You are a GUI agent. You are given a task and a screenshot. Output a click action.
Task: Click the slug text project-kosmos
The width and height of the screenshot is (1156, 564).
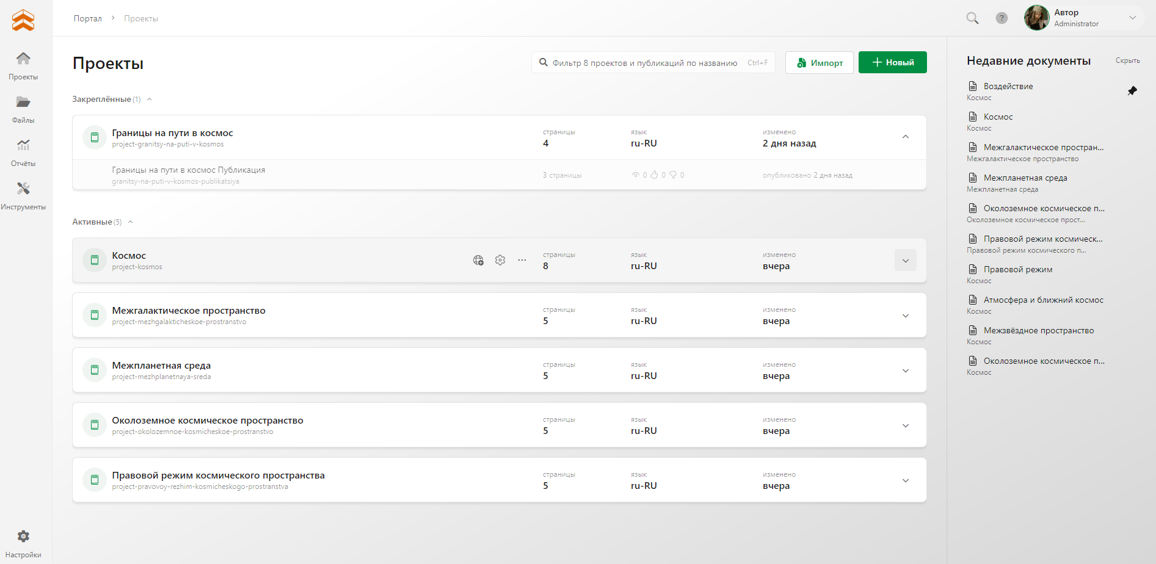[x=137, y=267]
